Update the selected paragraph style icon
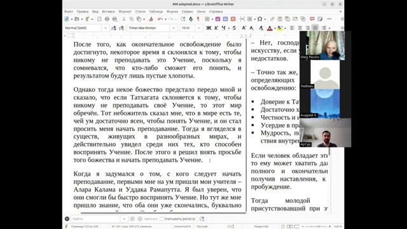The height and width of the screenshot is (229, 407). click(113, 28)
